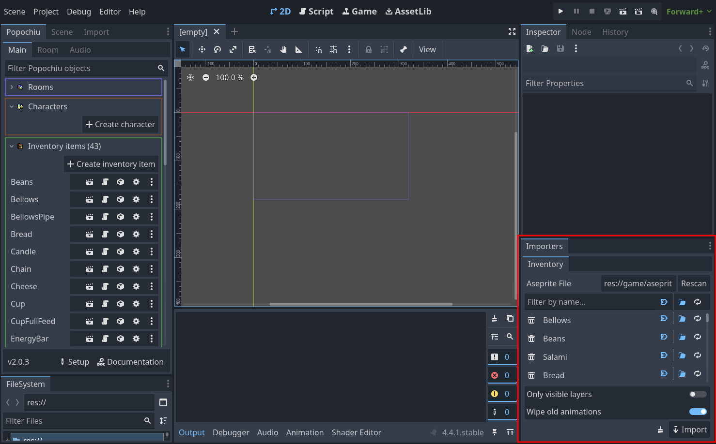Toggle smart snap in the viewport toolbar
This screenshot has height=444, width=716.
click(318, 49)
